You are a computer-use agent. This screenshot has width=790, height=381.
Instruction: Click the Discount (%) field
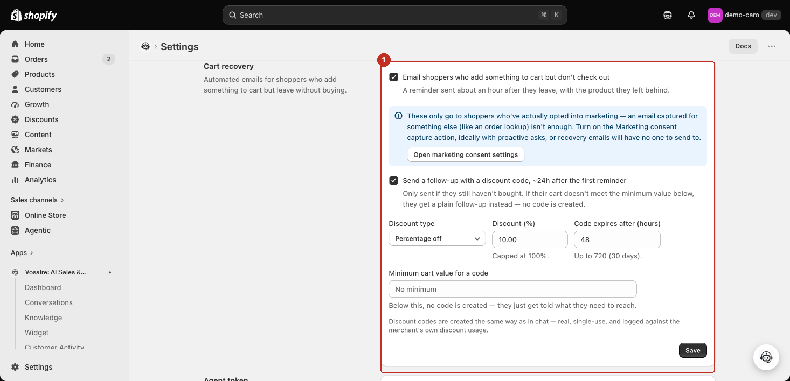(x=530, y=239)
